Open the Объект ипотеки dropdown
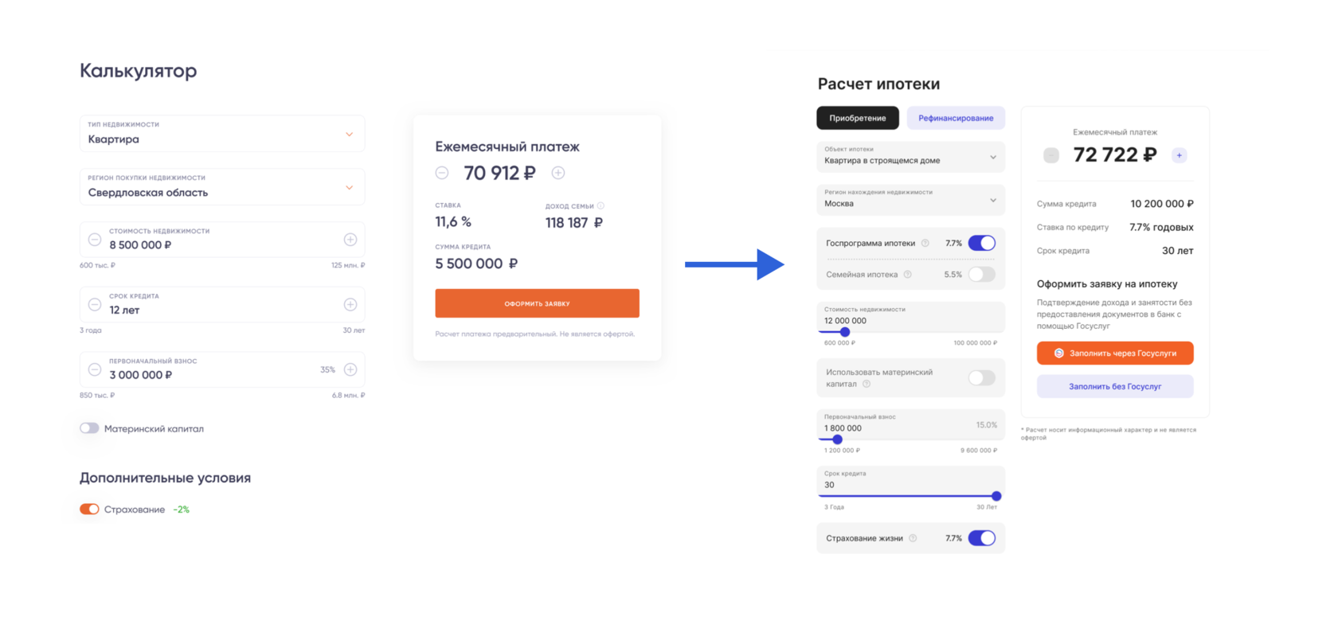This screenshot has height=621, width=1338. pyautogui.click(x=910, y=157)
